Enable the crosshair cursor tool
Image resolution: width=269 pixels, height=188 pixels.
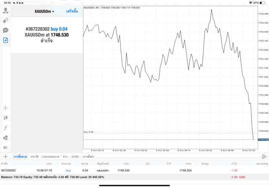pyautogui.click(x=6, y=108)
